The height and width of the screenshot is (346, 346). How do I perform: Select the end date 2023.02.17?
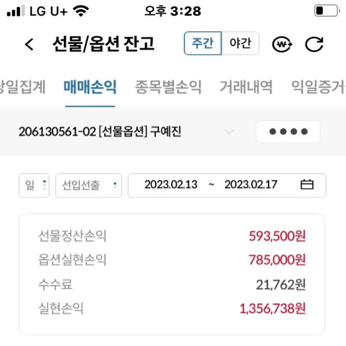[x=250, y=185]
